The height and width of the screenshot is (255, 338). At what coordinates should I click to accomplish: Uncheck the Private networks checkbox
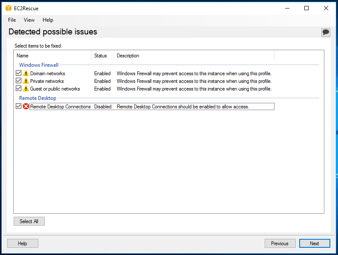18,81
